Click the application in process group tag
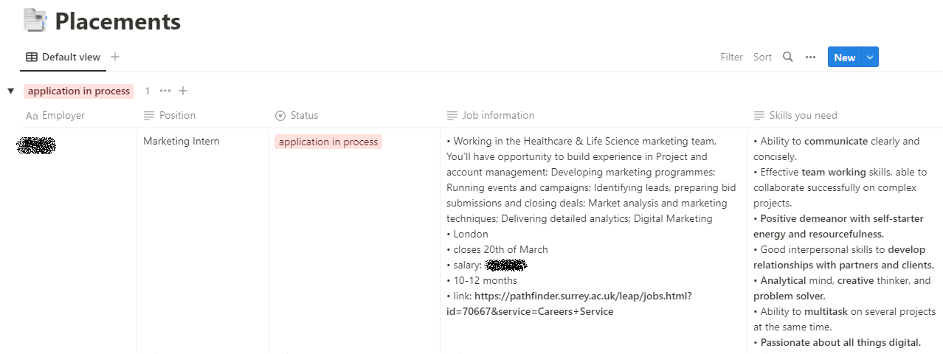The height and width of the screenshot is (354, 943). 79,91
